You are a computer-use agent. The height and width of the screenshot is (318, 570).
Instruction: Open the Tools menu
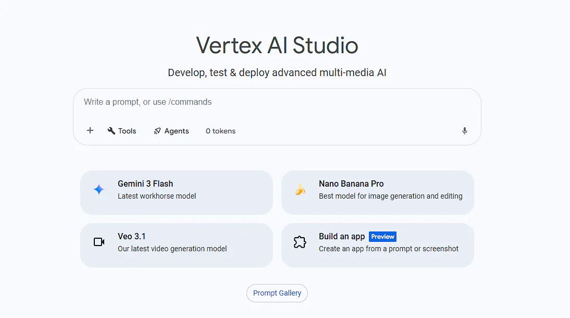[122, 130]
